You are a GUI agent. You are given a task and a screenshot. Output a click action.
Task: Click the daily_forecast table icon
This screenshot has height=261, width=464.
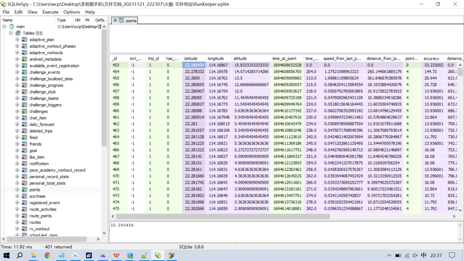point(24,124)
